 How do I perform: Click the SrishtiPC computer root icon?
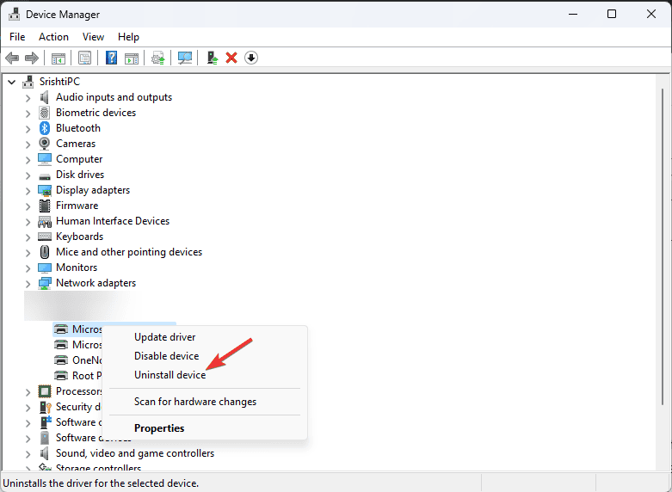click(x=28, y=82)
